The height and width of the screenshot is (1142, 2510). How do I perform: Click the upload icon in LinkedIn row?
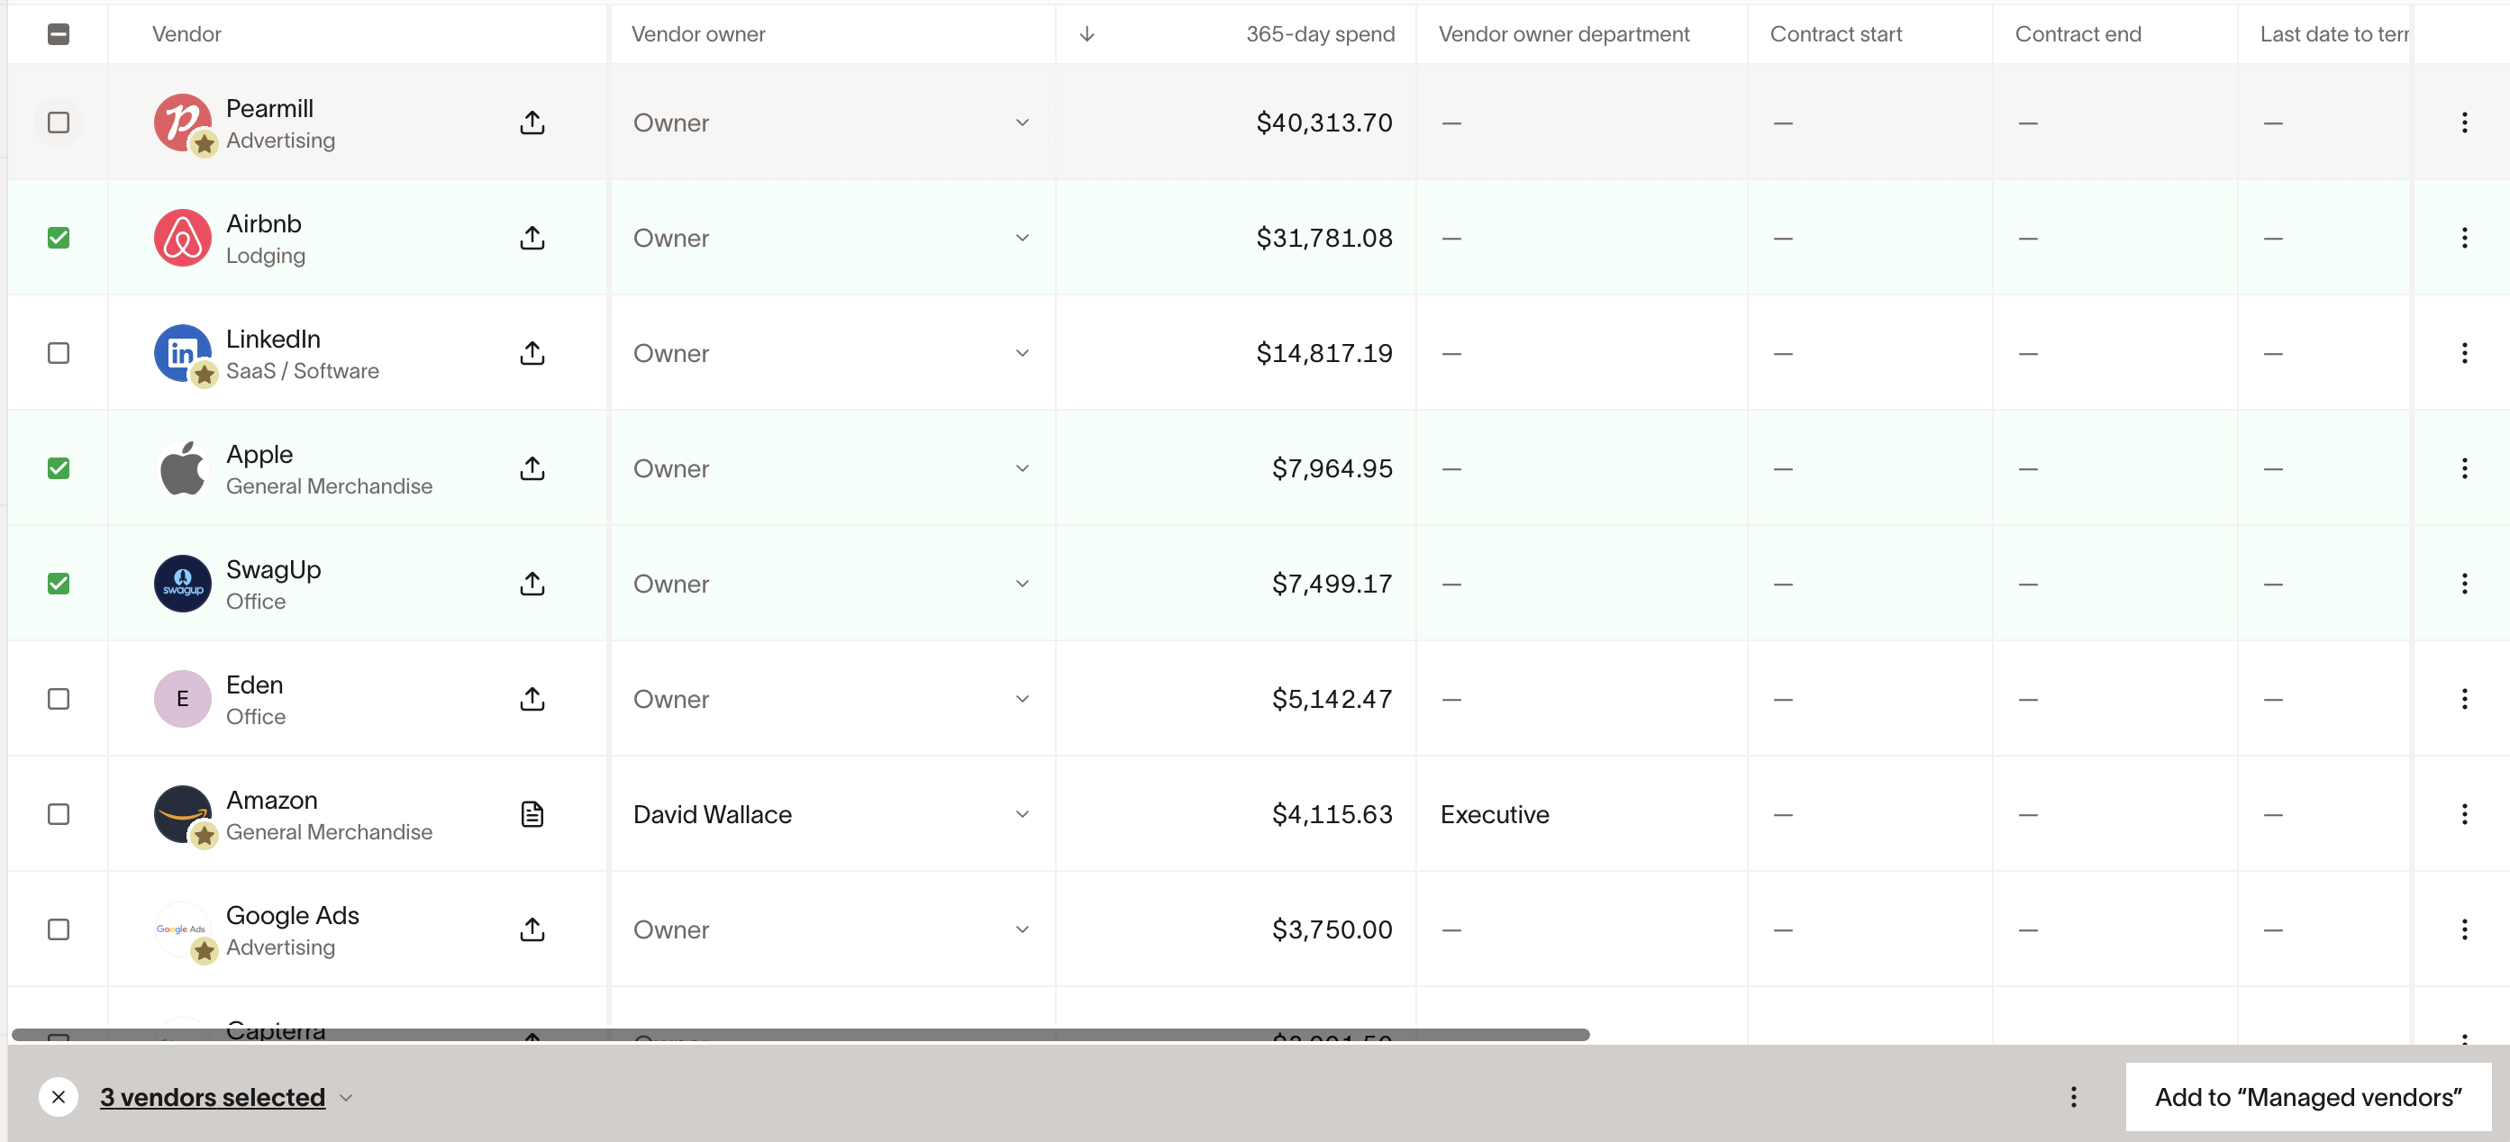pyautogui.click(x=532, y=353)
